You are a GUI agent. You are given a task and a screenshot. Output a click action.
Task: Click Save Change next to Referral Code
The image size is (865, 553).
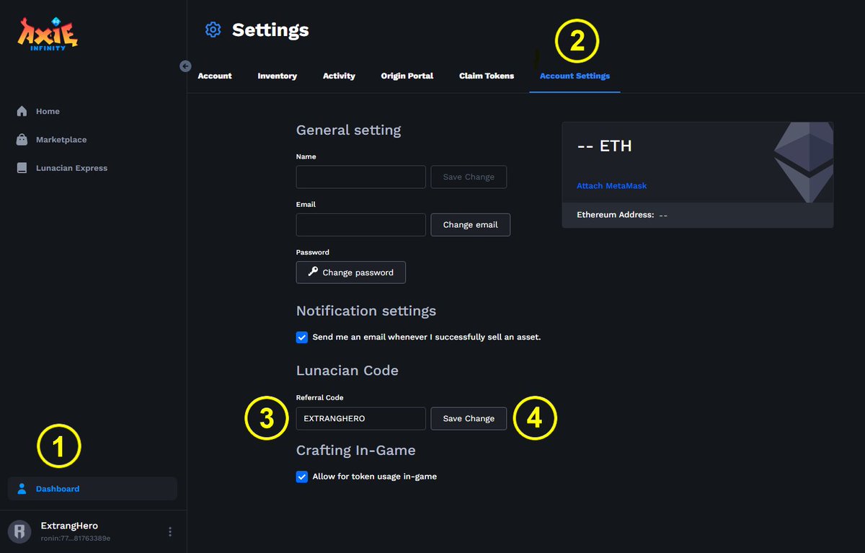coord(469,418)
